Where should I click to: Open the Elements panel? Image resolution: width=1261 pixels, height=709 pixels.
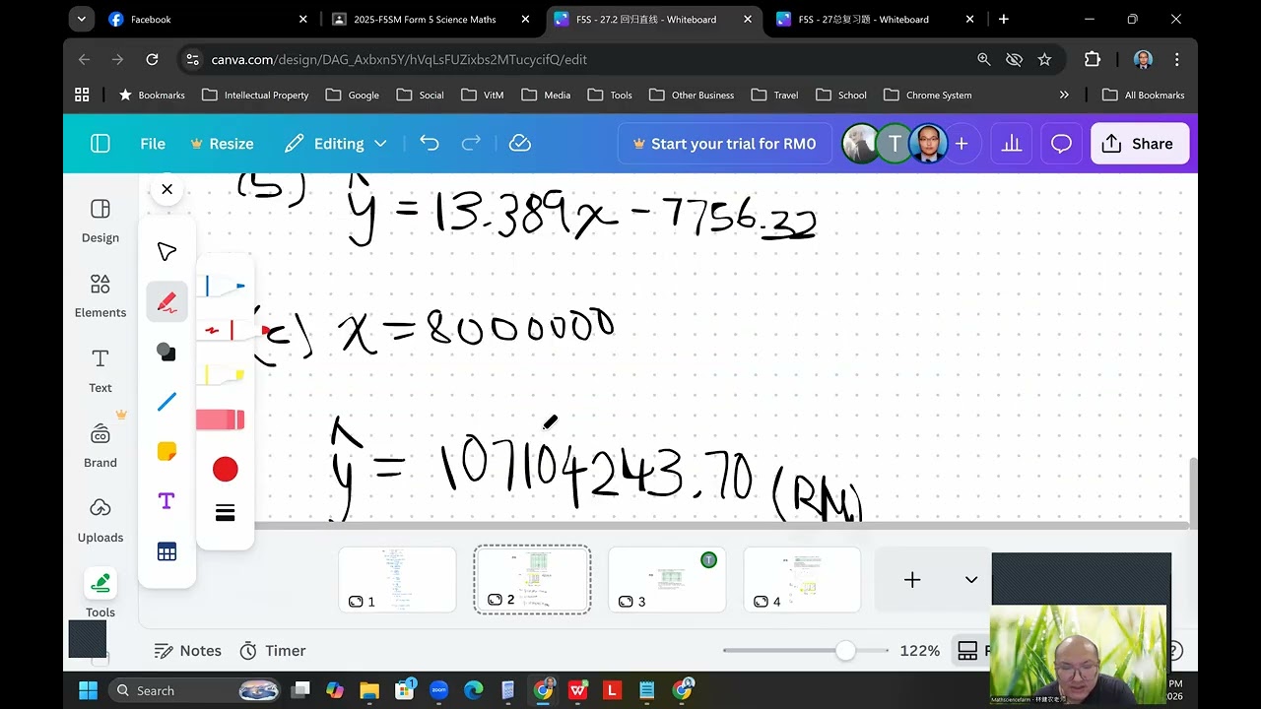100,295
